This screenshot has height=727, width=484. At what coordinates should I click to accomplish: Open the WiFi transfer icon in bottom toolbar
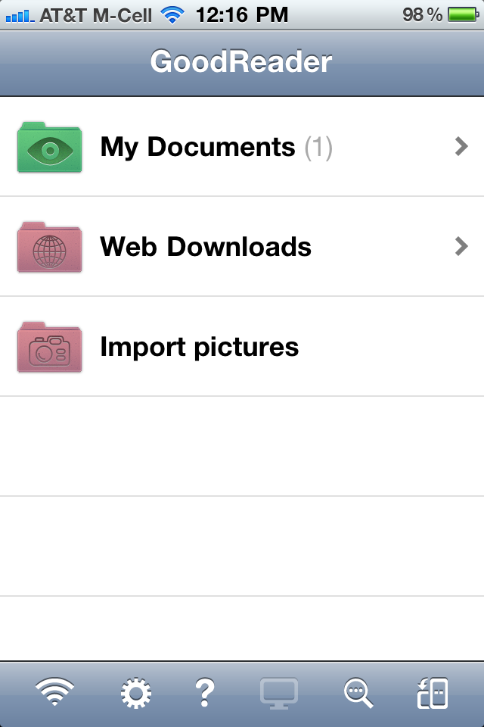[x=55, y=692]
